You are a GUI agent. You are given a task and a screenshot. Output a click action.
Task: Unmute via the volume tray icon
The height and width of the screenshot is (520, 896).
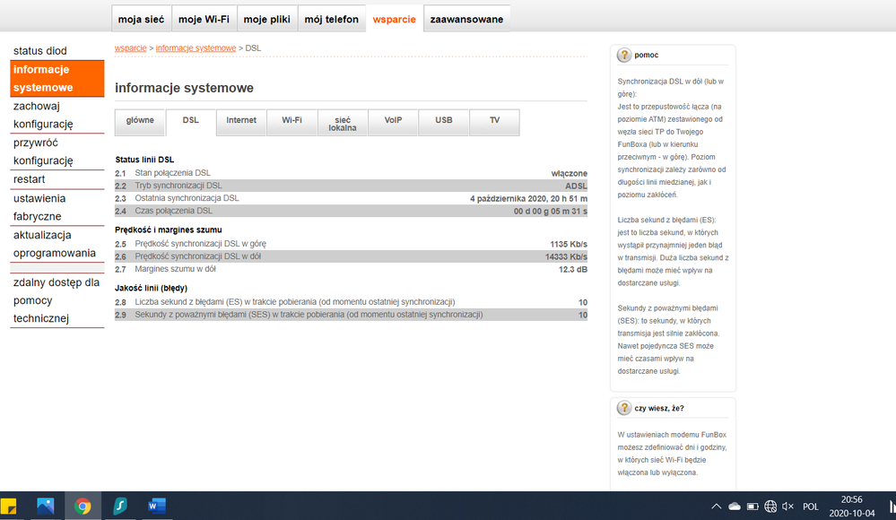(788, 507)
